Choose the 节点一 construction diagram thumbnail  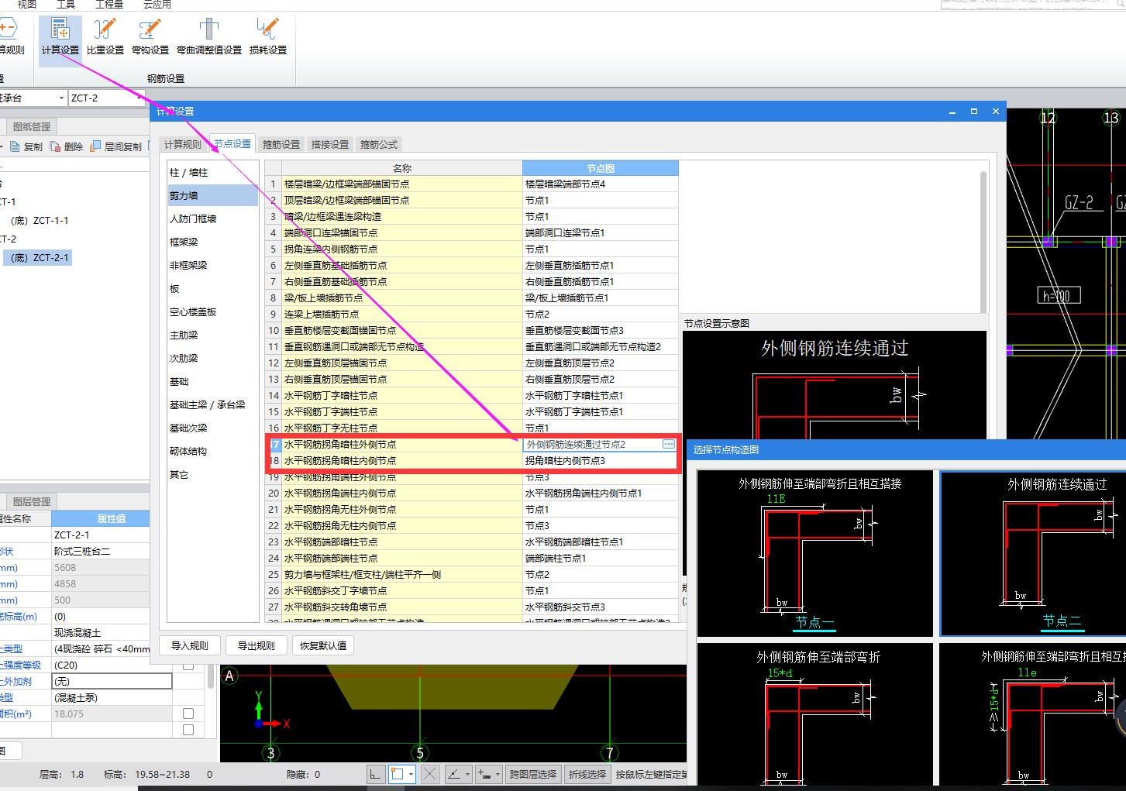(815, 553)
